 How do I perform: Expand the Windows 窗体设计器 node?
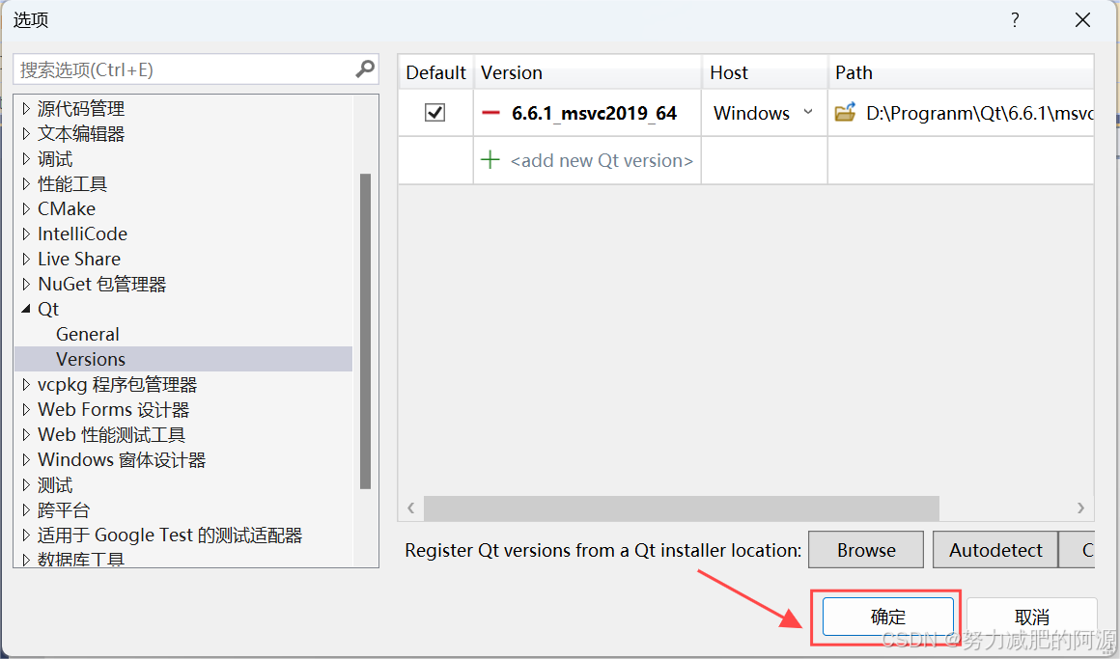pyautogui.click(x=26, y=460)
